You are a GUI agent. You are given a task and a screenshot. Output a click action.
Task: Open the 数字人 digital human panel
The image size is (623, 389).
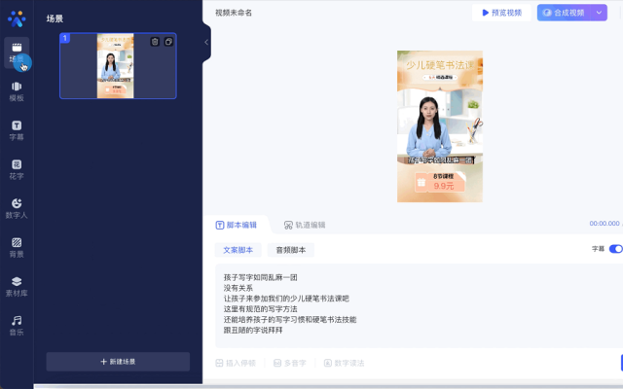click(17, 209)
